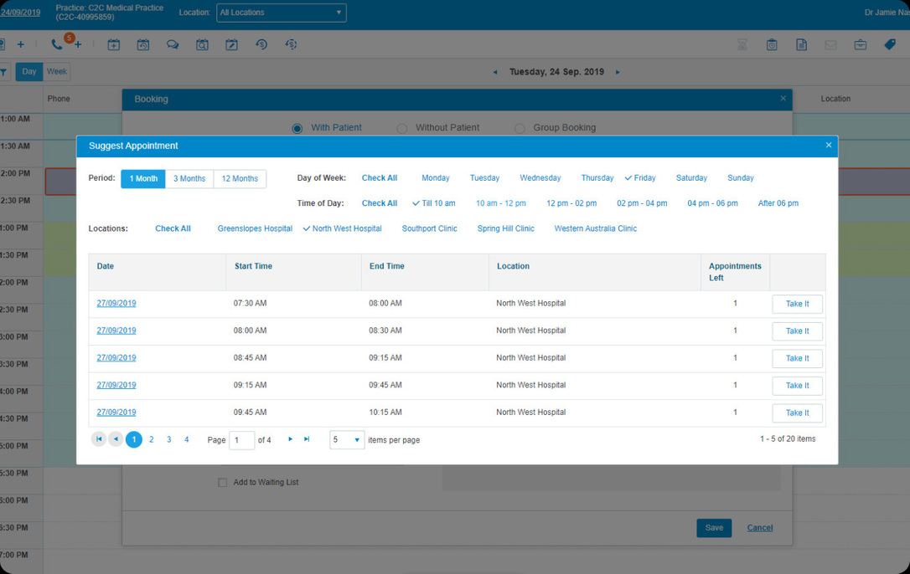
Task: Open the phone calls panel with notifications
Action: click(x=56, y=44)
